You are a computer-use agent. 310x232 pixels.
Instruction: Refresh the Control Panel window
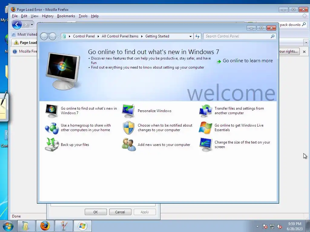[x=197, y=36]
